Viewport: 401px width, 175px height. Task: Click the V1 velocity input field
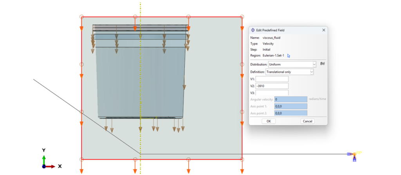[272, 79]
